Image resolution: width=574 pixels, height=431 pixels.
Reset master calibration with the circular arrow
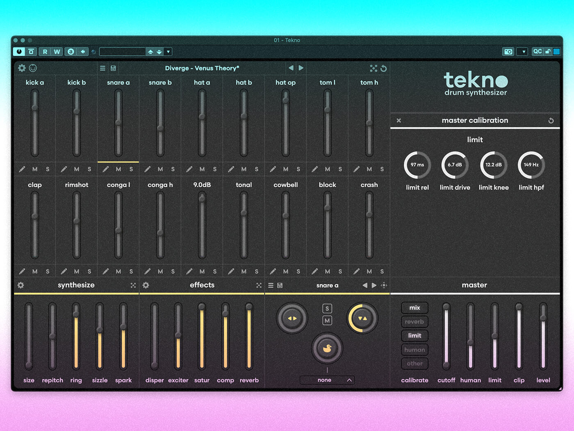click(x=551, y=121)
